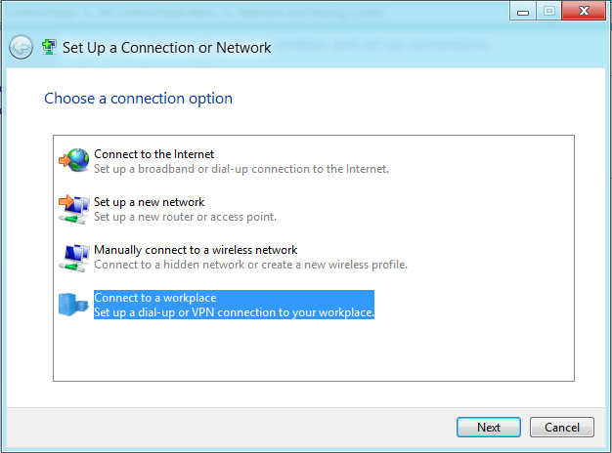Click the Next button
The image size is (612, 453).
pyautogui.click(x=489, y=428)
